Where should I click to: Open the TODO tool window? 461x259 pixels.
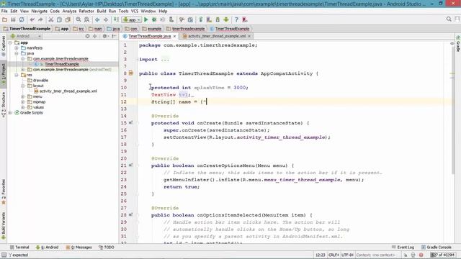click(x=107, y=247)
